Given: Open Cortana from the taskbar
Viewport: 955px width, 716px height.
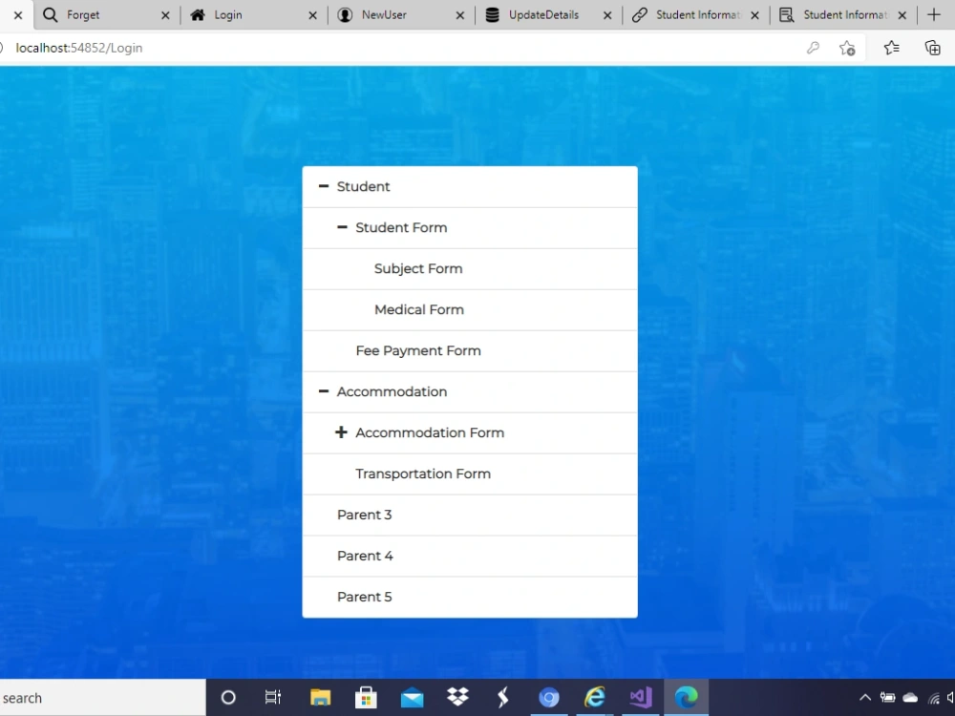Looking at the screenshot, I should pyautogui.click(x=228, y=698).
